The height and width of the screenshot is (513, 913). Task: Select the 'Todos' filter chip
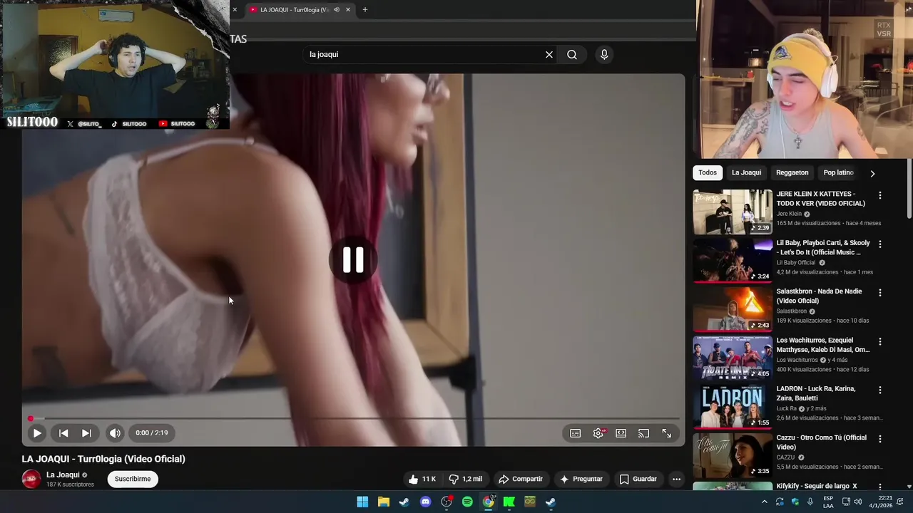tap(708, 172)
